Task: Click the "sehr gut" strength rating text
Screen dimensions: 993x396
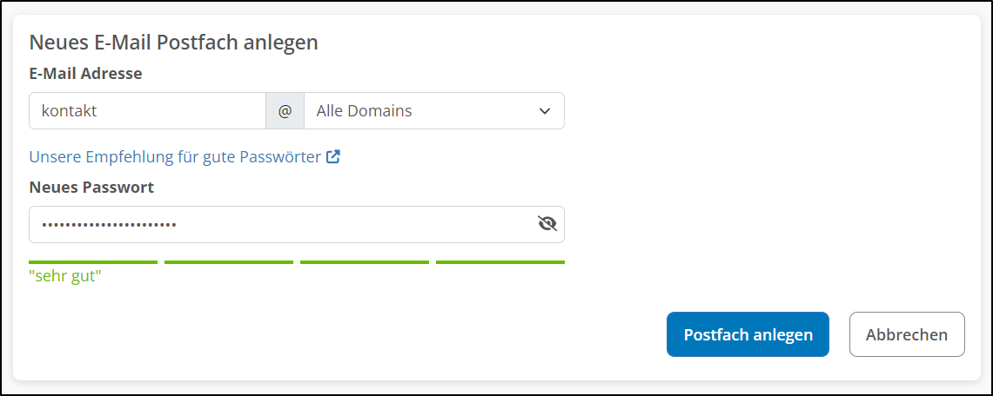Action: click(x=65, y=277)
